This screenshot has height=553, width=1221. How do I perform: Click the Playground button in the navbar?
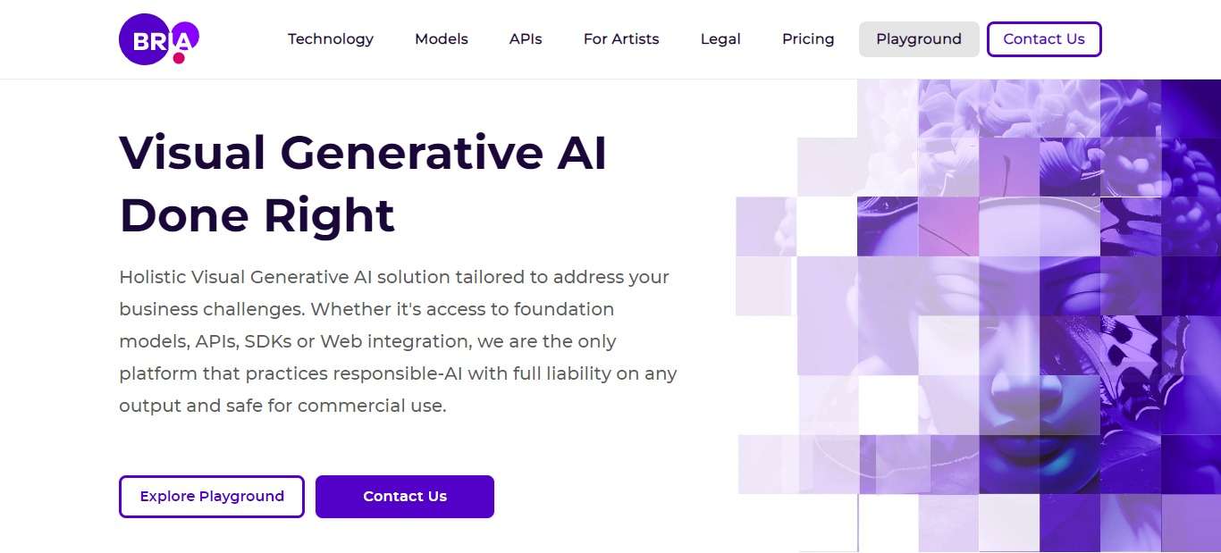point(918,38)
